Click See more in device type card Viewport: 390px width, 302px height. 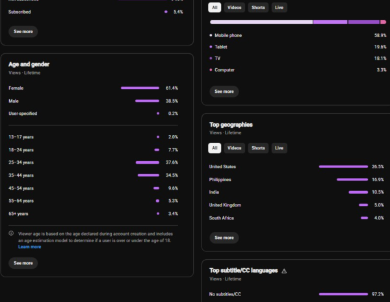[224, 92]
